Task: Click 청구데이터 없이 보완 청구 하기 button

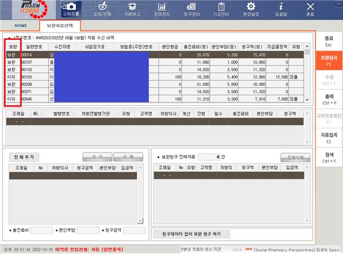Action: [x=191, y=234]
